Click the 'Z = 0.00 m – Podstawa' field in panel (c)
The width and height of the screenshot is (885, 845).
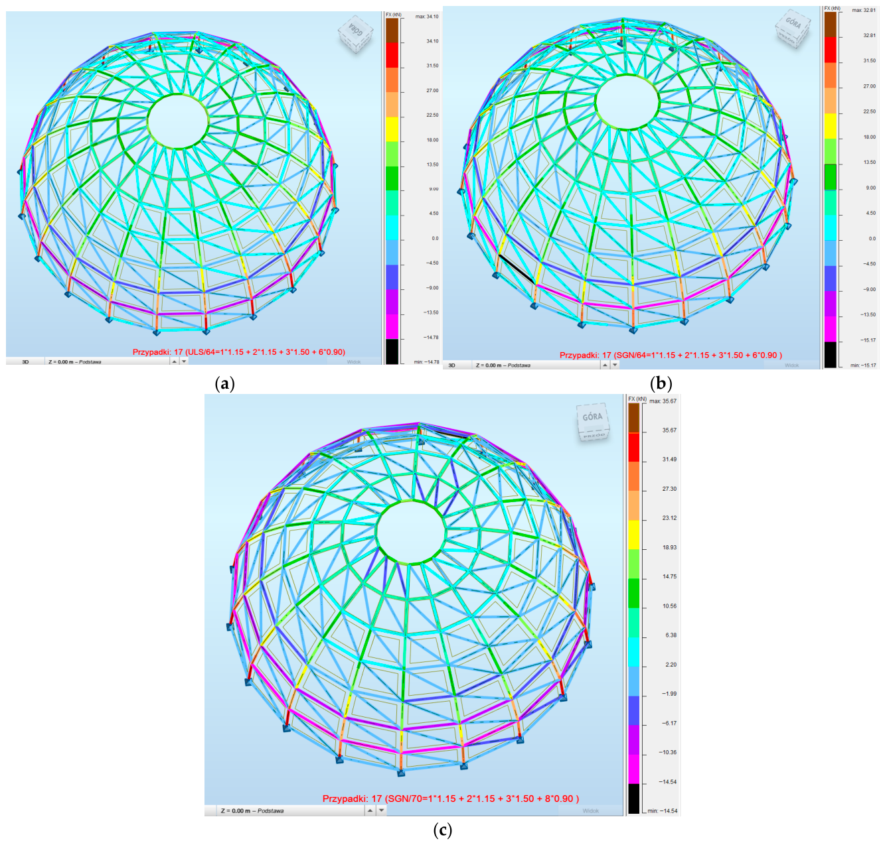point(292,811)
